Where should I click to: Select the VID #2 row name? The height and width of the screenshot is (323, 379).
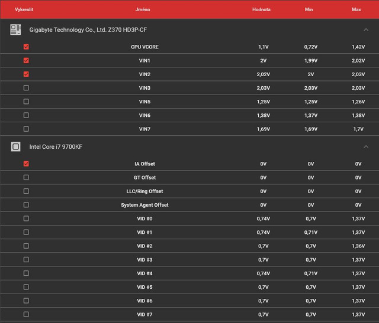click(144, 246)
